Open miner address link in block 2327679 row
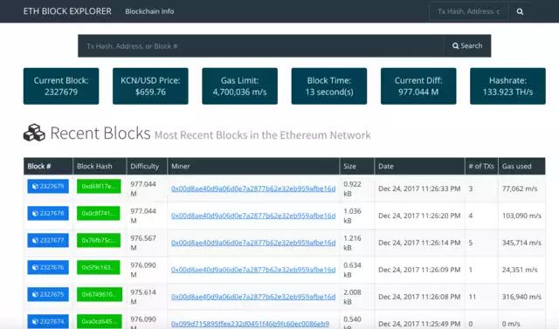The image size is (559, 329). pos(253,188)
